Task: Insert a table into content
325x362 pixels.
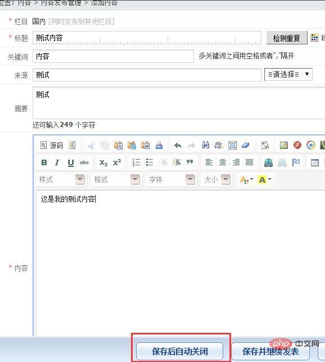Action: click(x=315, y=162)
